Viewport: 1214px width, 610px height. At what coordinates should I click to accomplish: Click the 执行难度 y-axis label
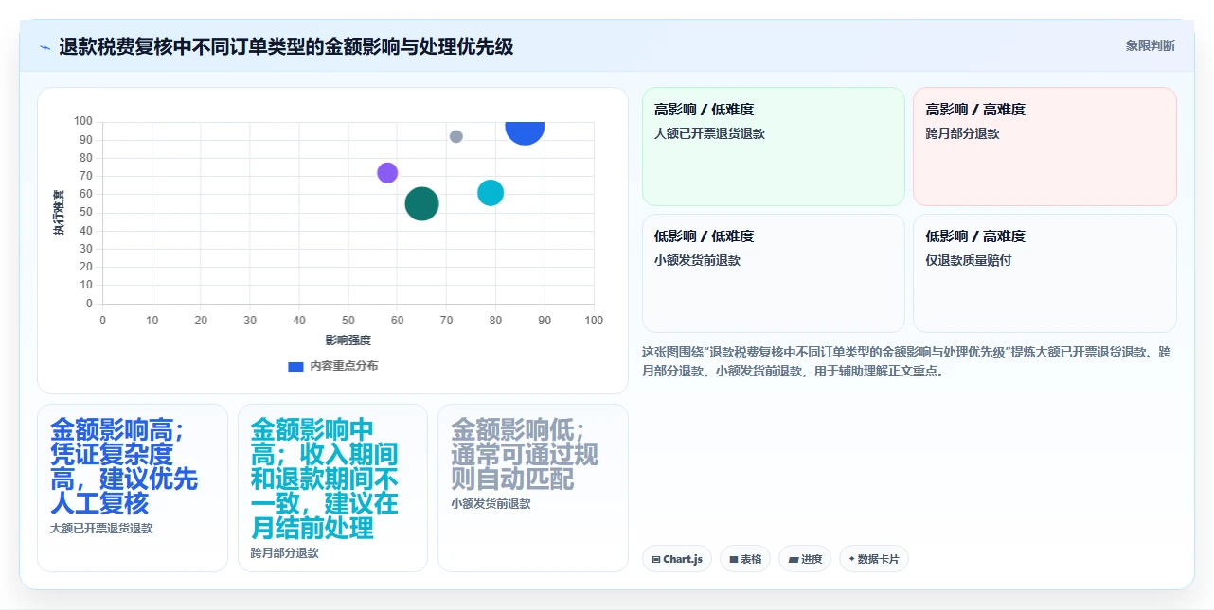tap(59, 213)
